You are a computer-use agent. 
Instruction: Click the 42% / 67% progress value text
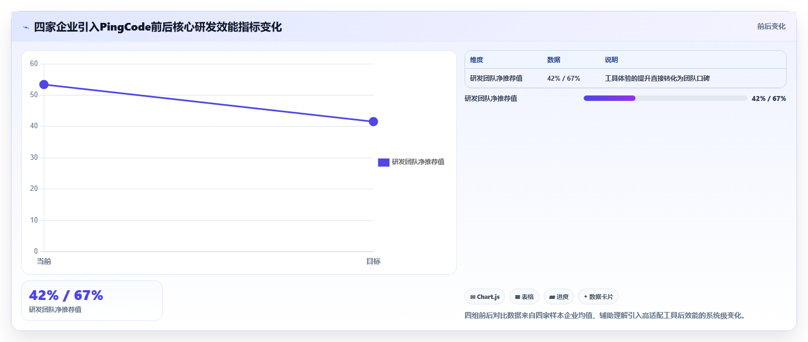coord(769,99)
